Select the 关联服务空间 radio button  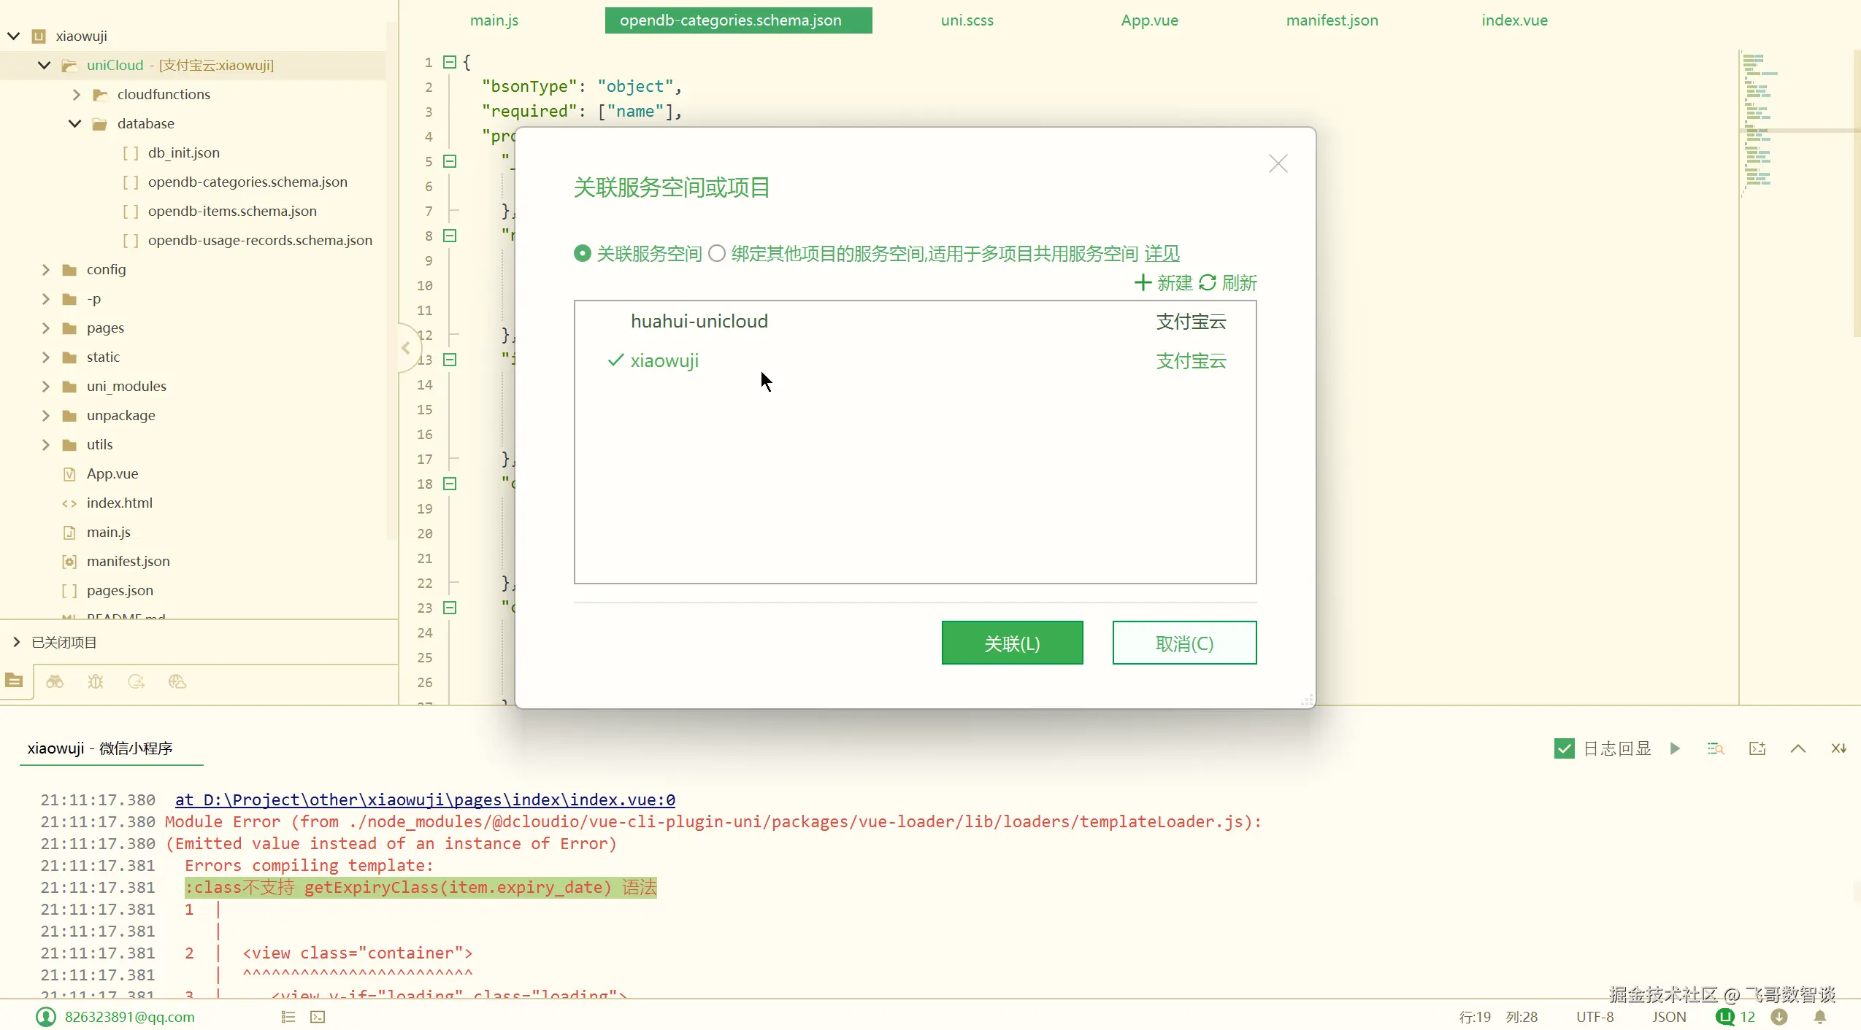coord(582,253)
